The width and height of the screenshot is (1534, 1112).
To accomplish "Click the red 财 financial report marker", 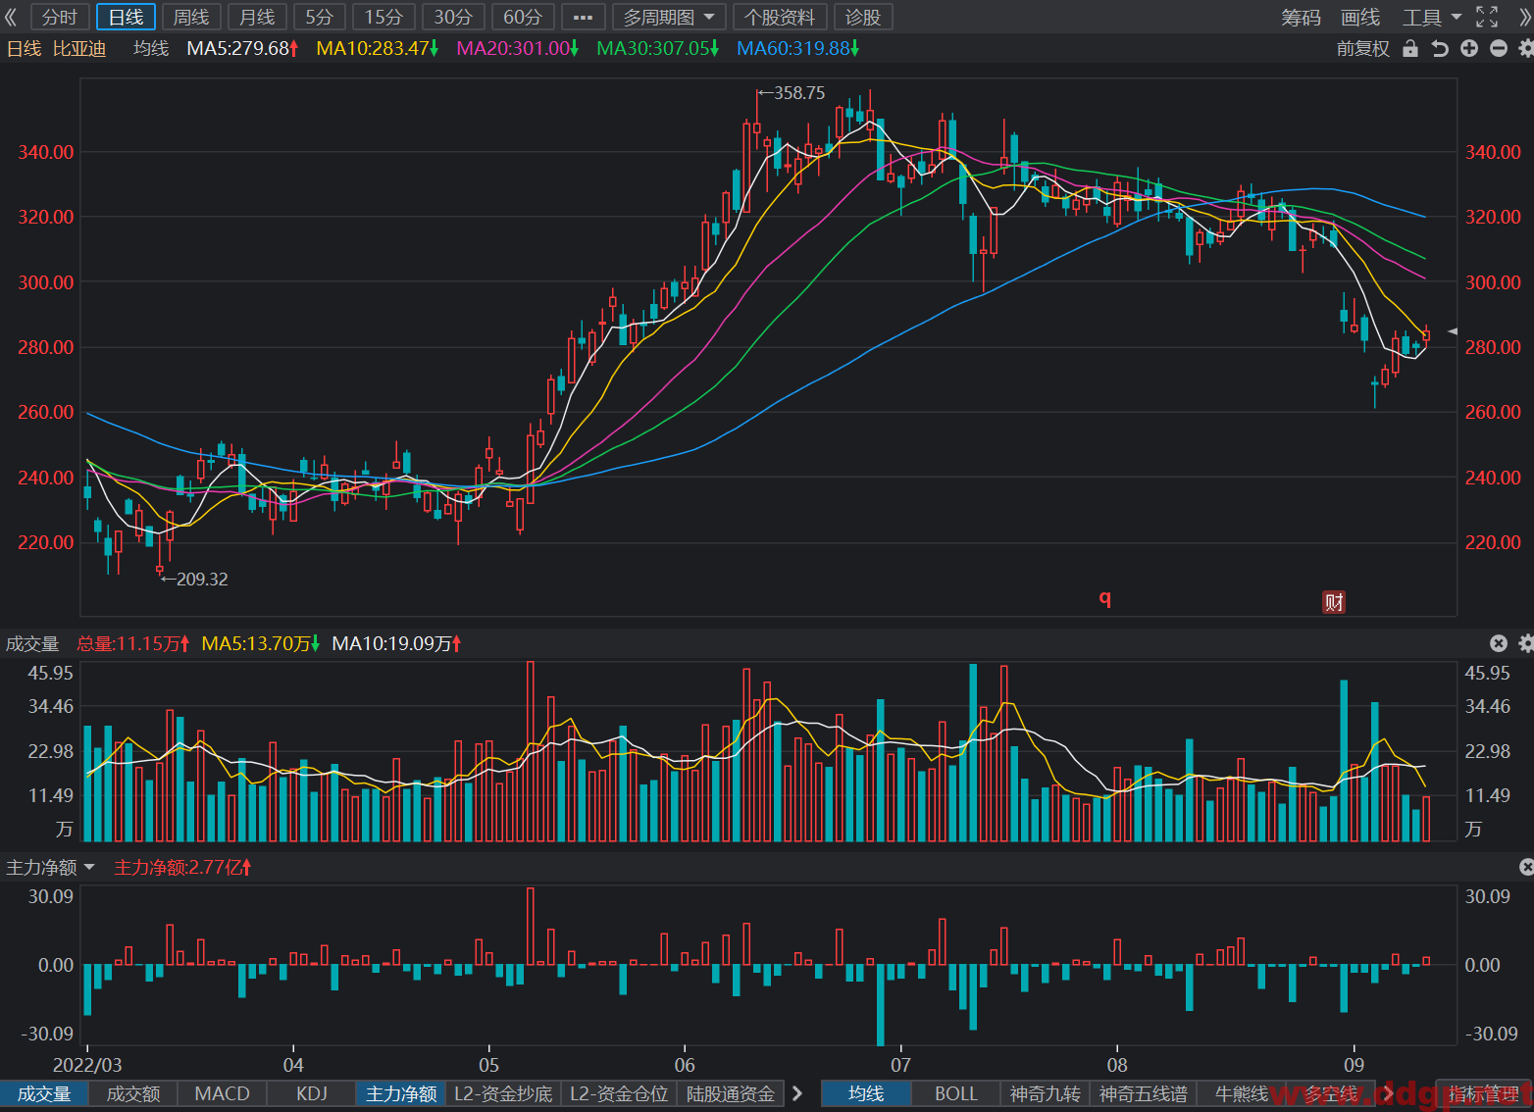I will click(x=1334, y=602).
